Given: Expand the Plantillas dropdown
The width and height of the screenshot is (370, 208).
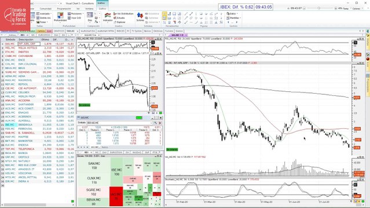Looking at the screenshot, I should pyautogui.click(x=240, y=18).
